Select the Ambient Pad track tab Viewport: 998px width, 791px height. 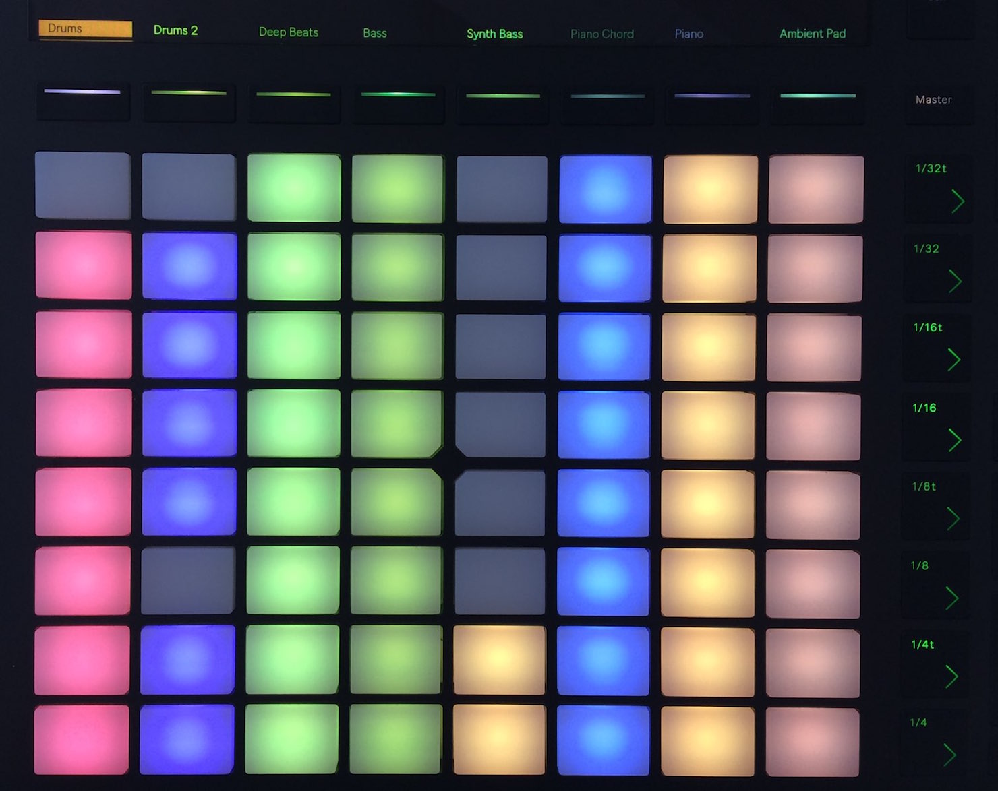point(812,34)
